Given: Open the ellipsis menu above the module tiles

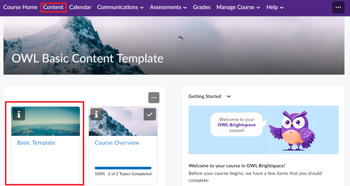Looking at the screenshot, I should coord(154,98).
